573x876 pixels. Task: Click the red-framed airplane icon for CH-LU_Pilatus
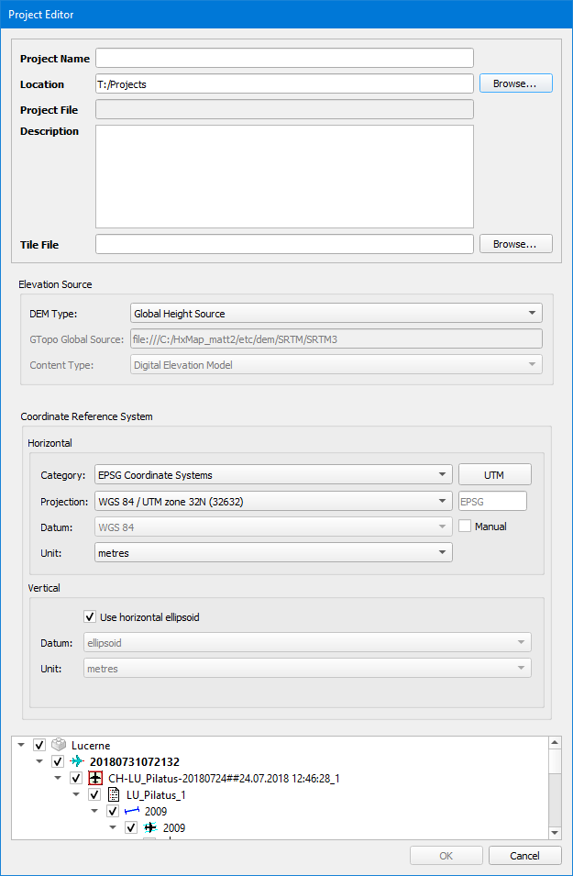coord(95,778)
